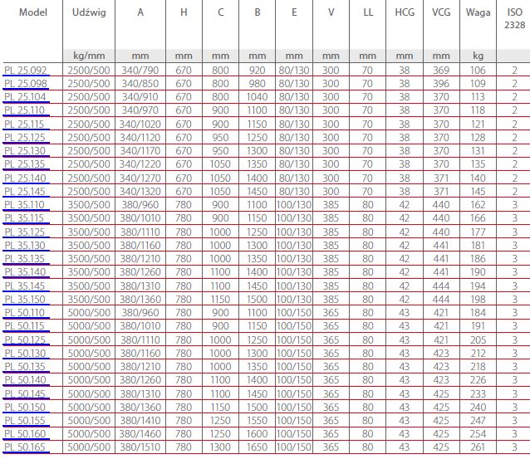The image size is (530, 459).
Task: Open the PL 50.145 model link
Action: click(x=25, y=393)
